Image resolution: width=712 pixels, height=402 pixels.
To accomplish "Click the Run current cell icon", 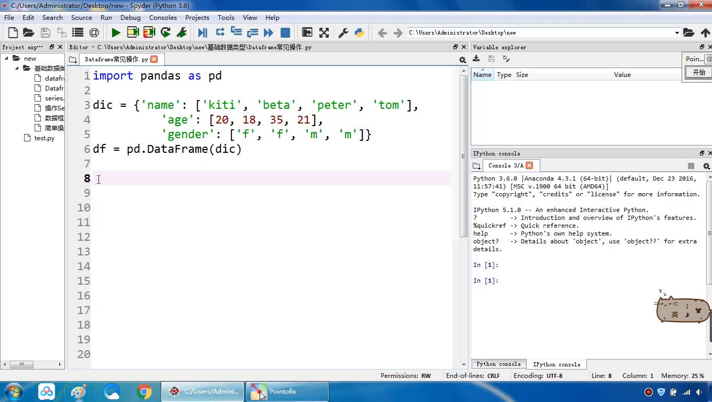I will [133, 32].
